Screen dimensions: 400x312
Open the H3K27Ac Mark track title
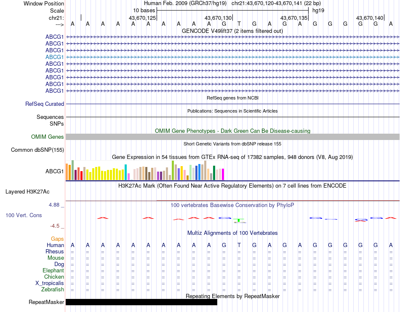pos(232,186)
